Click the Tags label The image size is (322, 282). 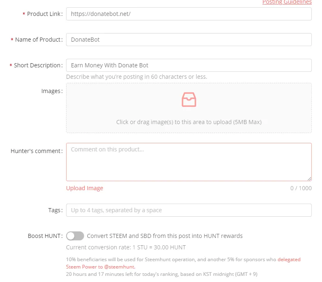click(x=54, y=210)
